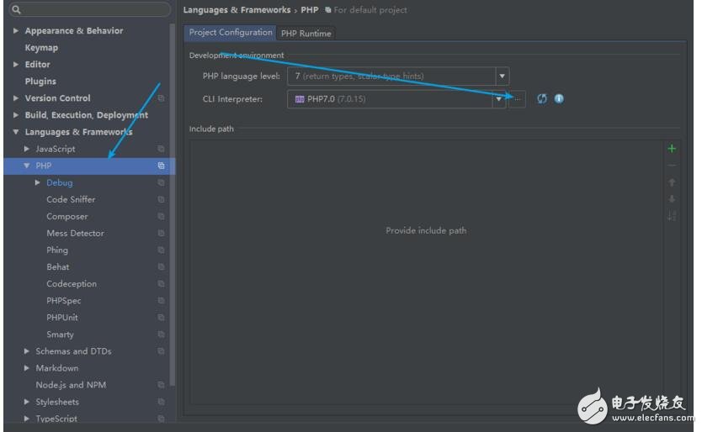702x432 pixels.
Task: Collapse the Languages & Frameworks section
Action: tap(16, 132)
